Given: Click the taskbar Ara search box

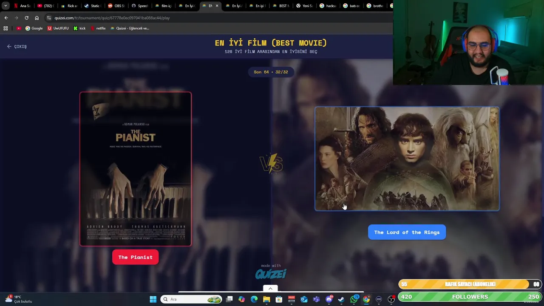Looking at the screenshot, I should coord(191,299).
